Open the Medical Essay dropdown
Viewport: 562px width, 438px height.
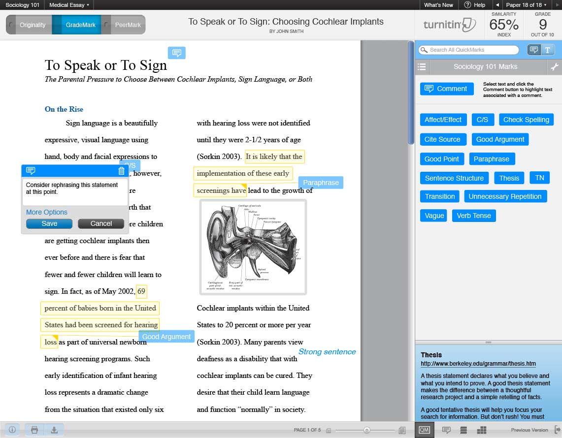point(69,5)
